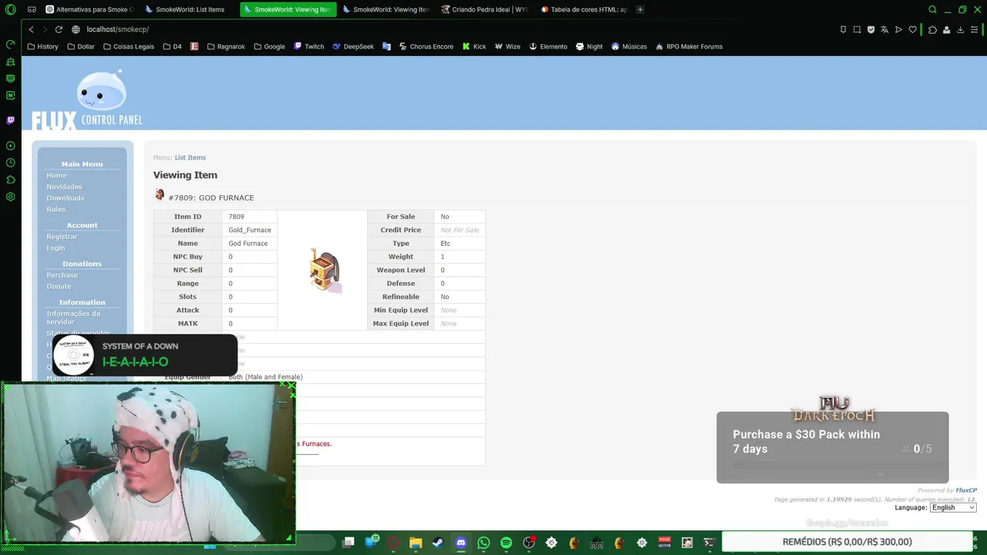This screenshot has width=987, height=555.
Task: Click the Registrar account link
Action: pyautogui.click(x=62, y=237)
